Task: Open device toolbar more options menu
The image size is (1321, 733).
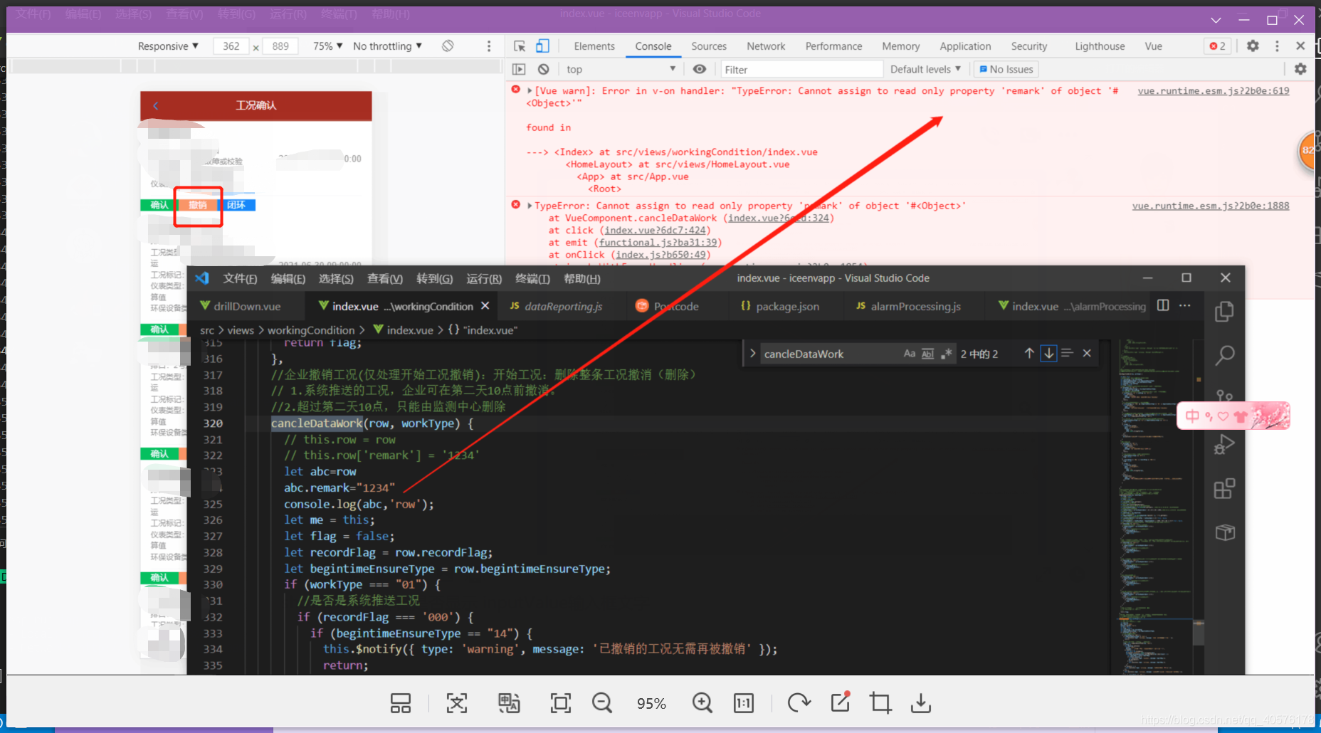Action: [x=489, y=46]
